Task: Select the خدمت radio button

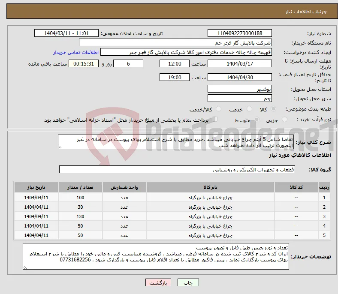Action: pos(249,109)
